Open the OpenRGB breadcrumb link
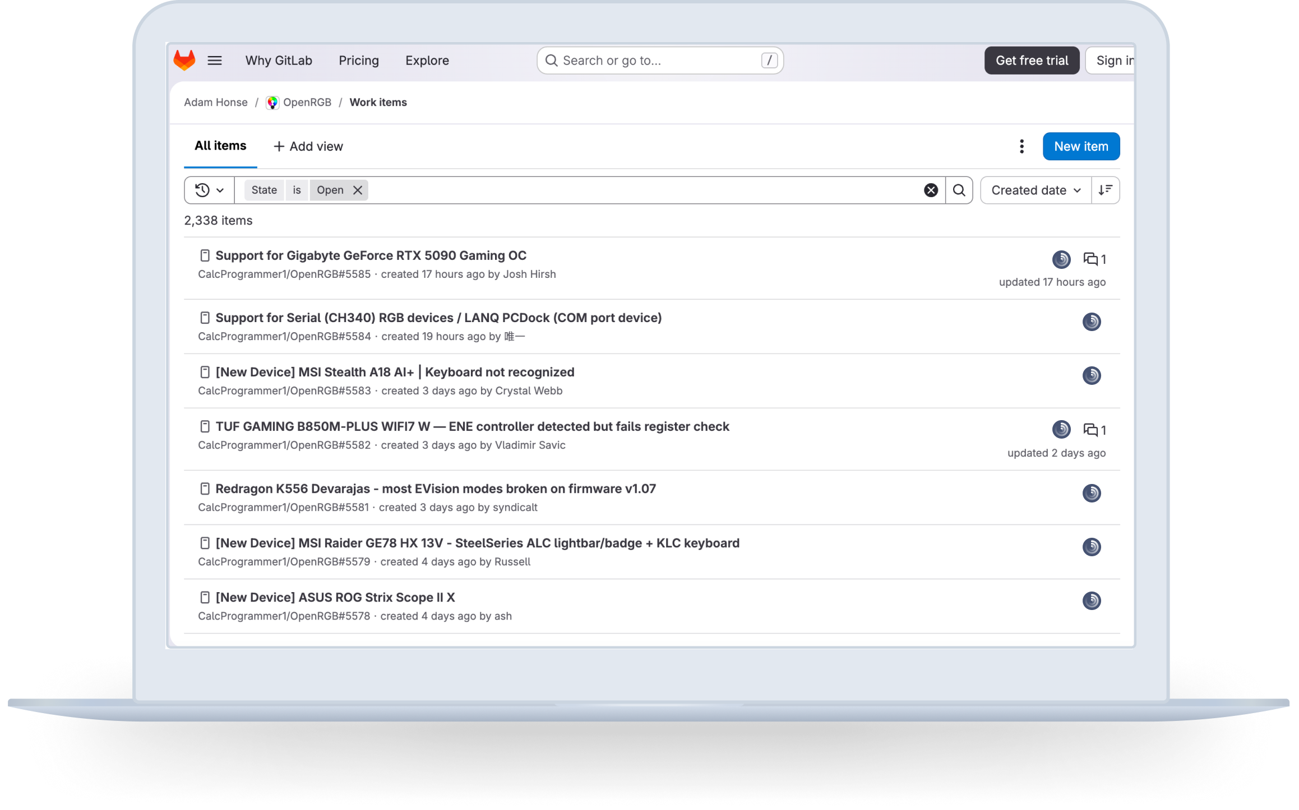 [x=307, y=103]
